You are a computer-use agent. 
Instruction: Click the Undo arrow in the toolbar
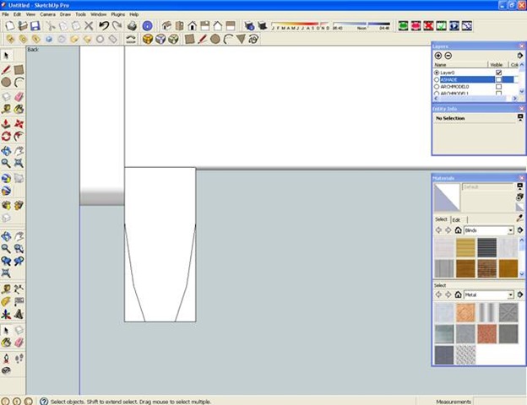[103, 26]
